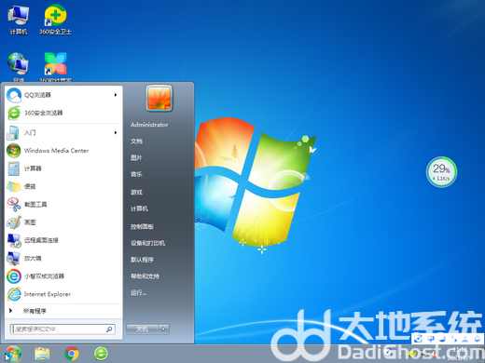The height and width of the screenshot is (363, 485).
Task: Click the 29% floating acceleration ball
Action: tap(441, 172)
